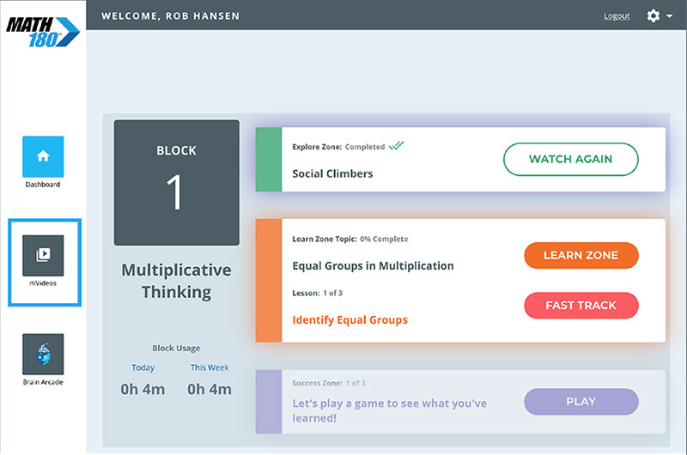Click the Learn Zone Topic 0% Complete text

350,240
